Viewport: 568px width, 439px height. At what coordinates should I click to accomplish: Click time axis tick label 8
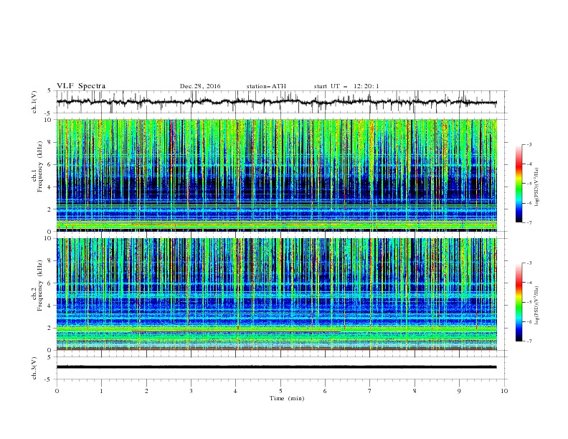click(415, 391)
